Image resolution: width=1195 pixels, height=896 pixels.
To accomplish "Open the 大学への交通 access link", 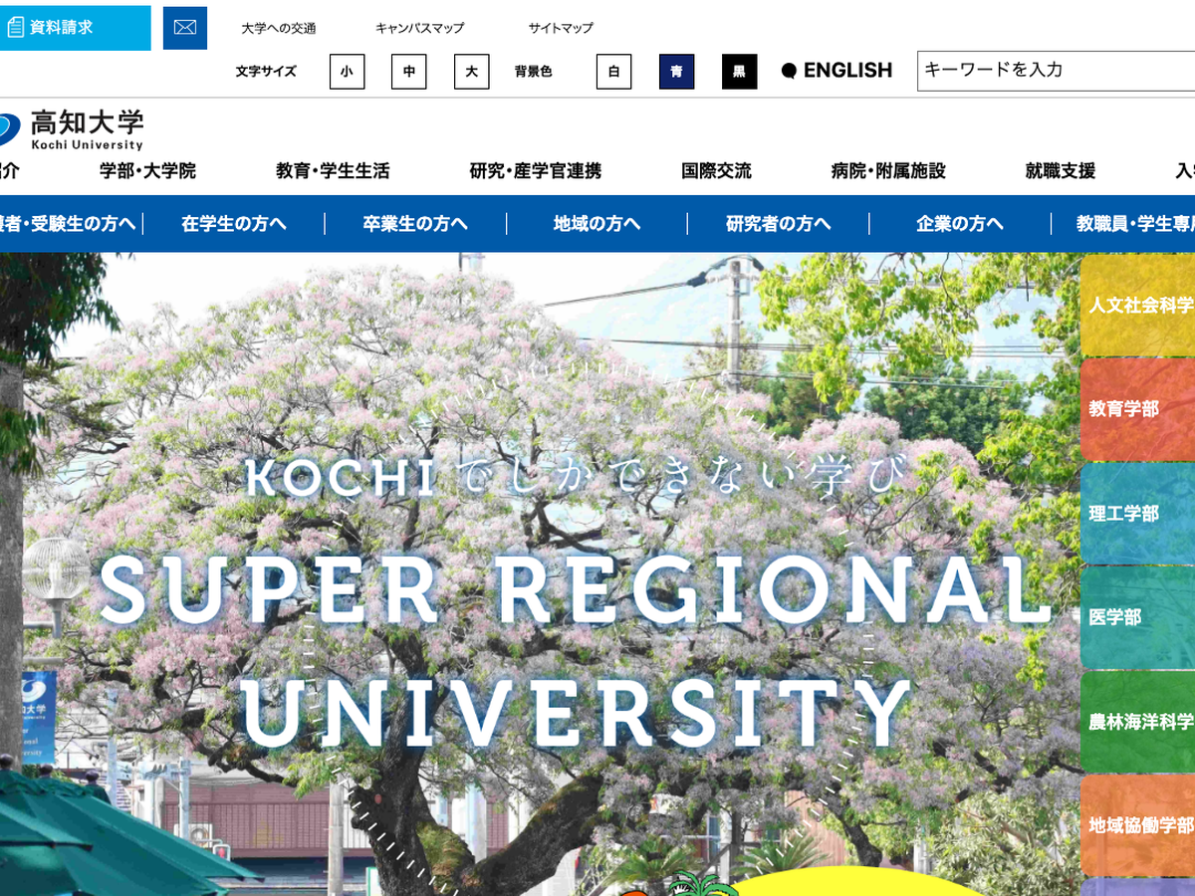I will pos(279,29).
